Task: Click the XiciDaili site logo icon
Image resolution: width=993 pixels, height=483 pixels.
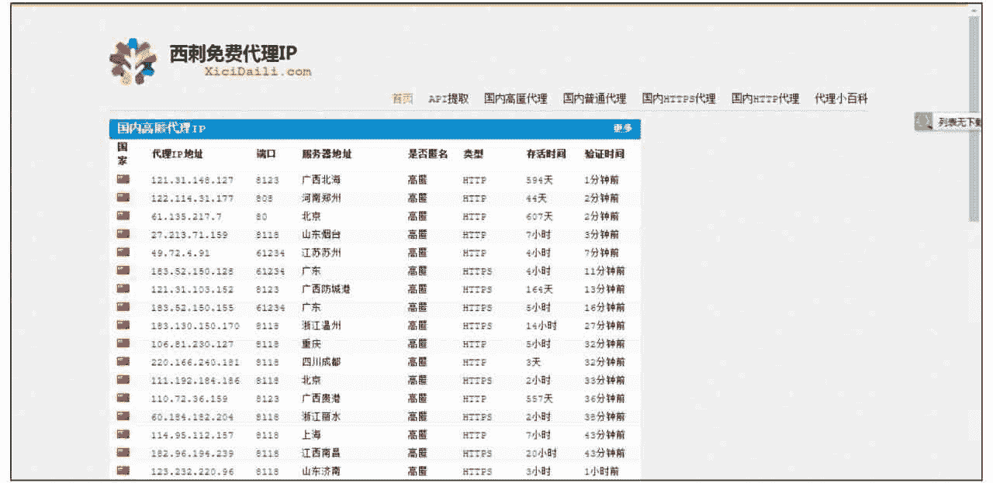Action: (132, 60)
